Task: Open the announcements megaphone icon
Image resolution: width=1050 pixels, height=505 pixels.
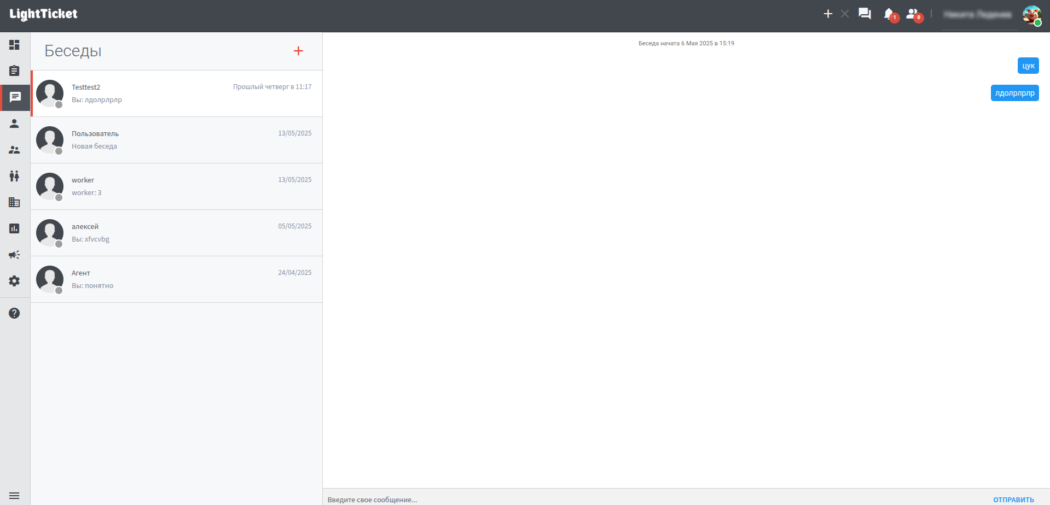Action: pos(14,255)
